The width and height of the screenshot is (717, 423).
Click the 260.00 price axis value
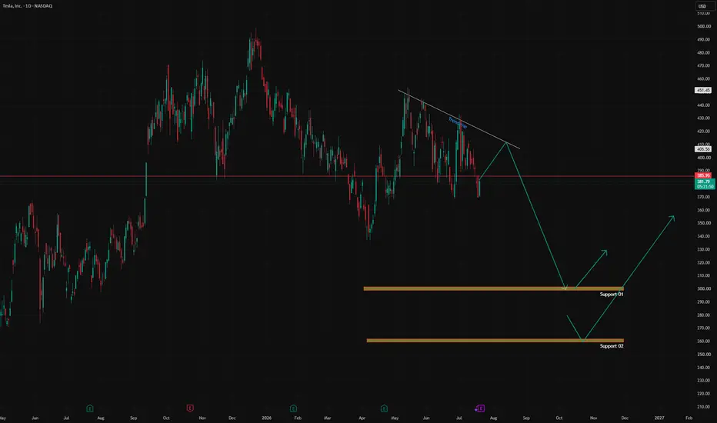tap(704, 341)
